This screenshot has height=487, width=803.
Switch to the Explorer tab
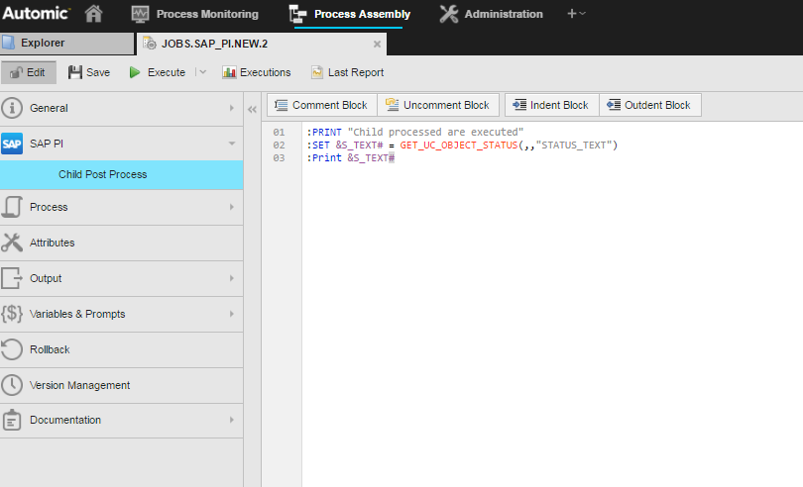pos(67,44)
